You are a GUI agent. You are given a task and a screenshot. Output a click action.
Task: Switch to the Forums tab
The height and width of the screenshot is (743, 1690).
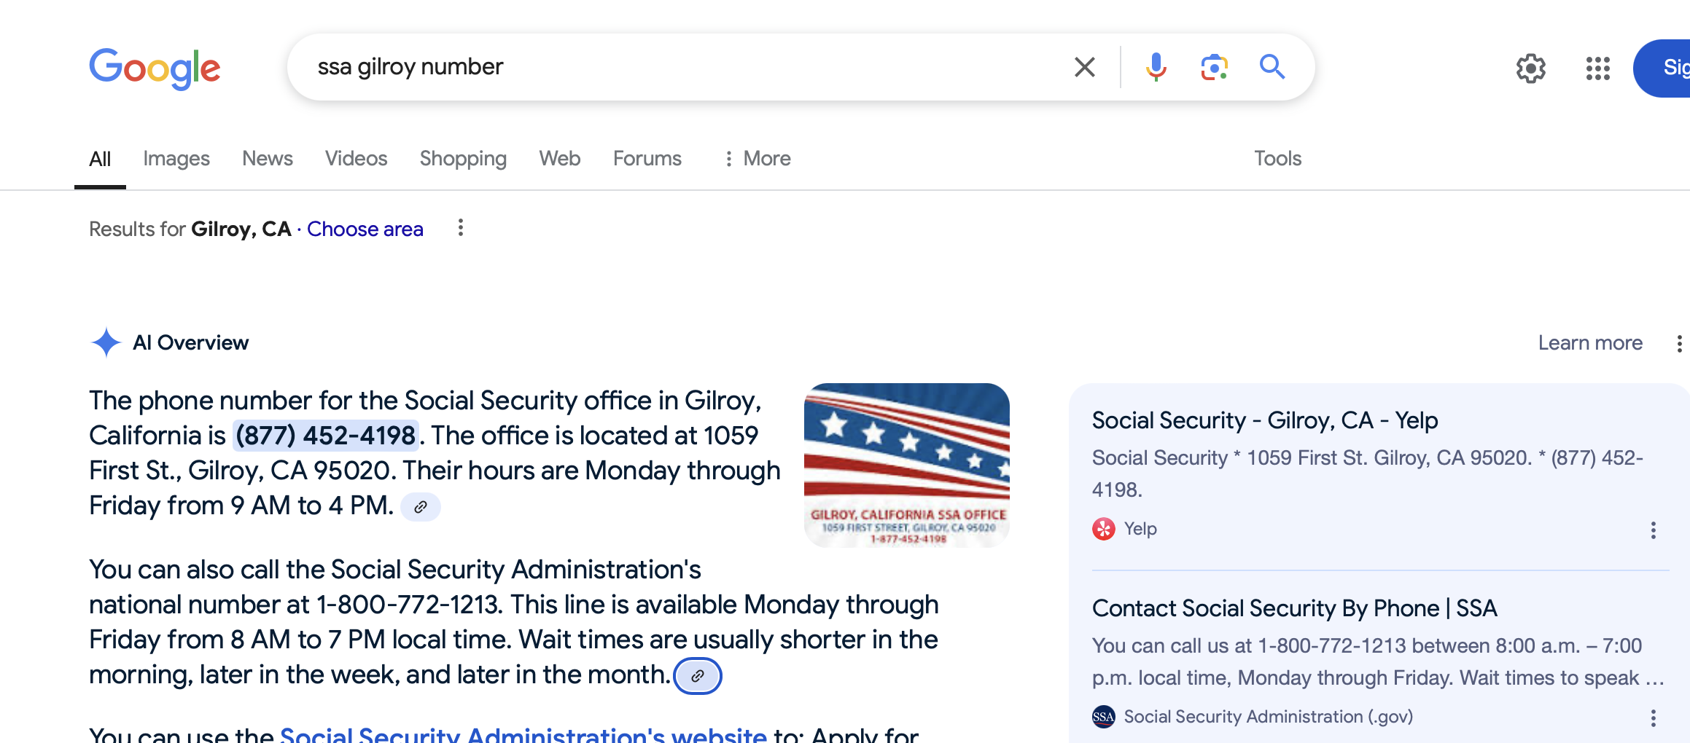pyautogui.click(x=647, y=159)
